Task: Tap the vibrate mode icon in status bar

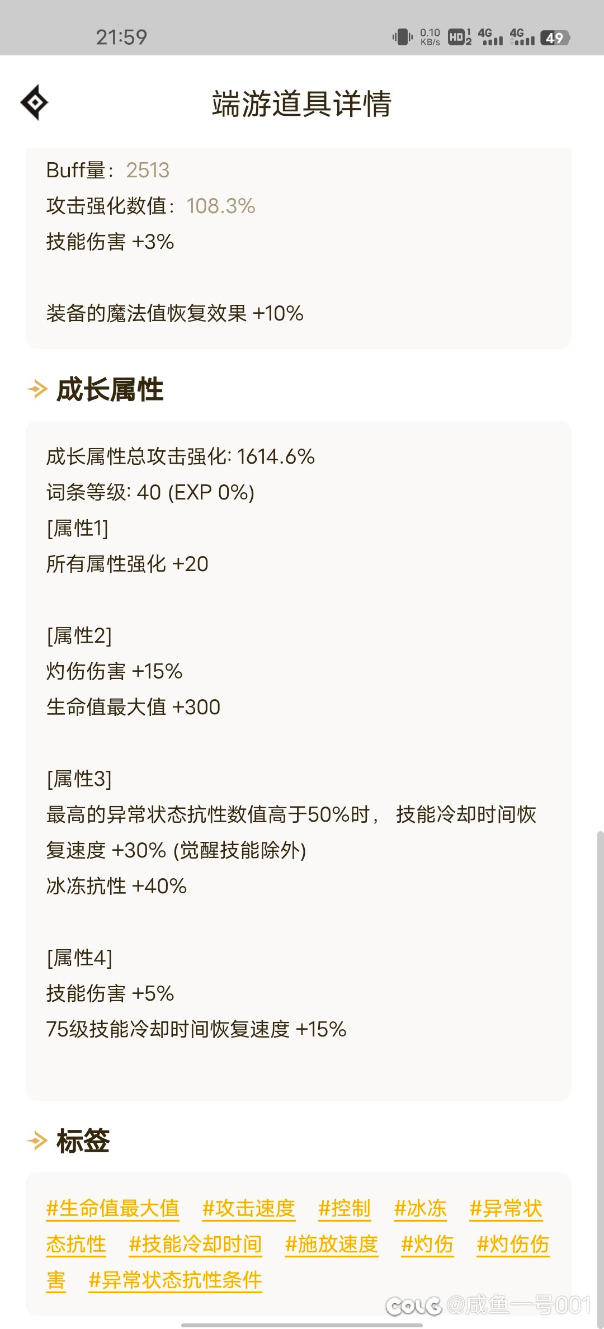Action: pyautogui.click(x=403, y=37)
